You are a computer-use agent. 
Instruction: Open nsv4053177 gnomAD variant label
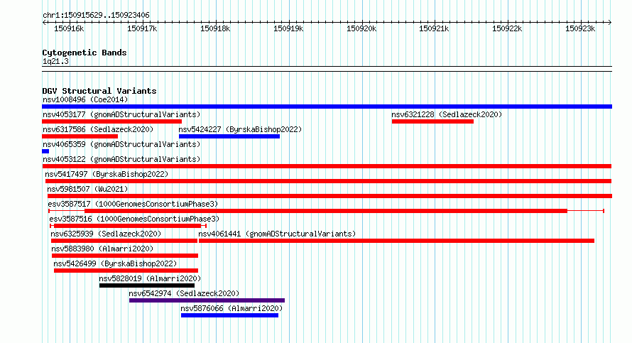(x=121, y=114)
